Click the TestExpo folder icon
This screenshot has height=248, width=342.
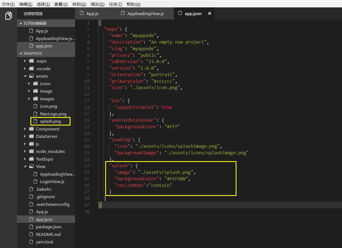pos(31,159)
